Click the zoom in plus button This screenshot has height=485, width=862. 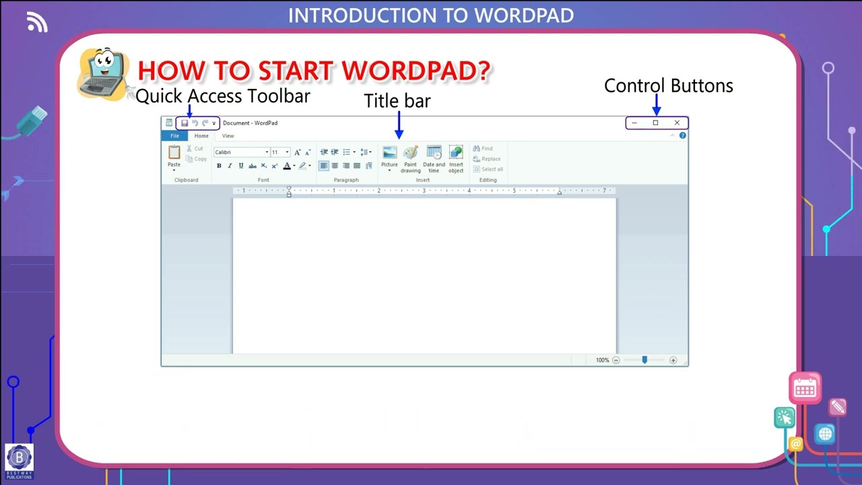[673, 360]
